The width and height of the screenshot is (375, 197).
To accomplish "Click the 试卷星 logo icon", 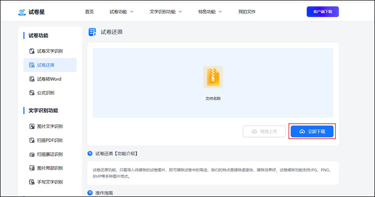I will 22,12.
